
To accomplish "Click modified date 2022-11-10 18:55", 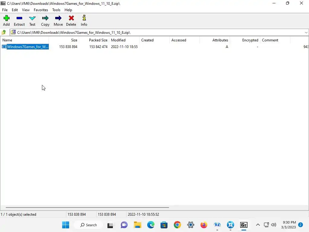I will [x=124, y=47].
